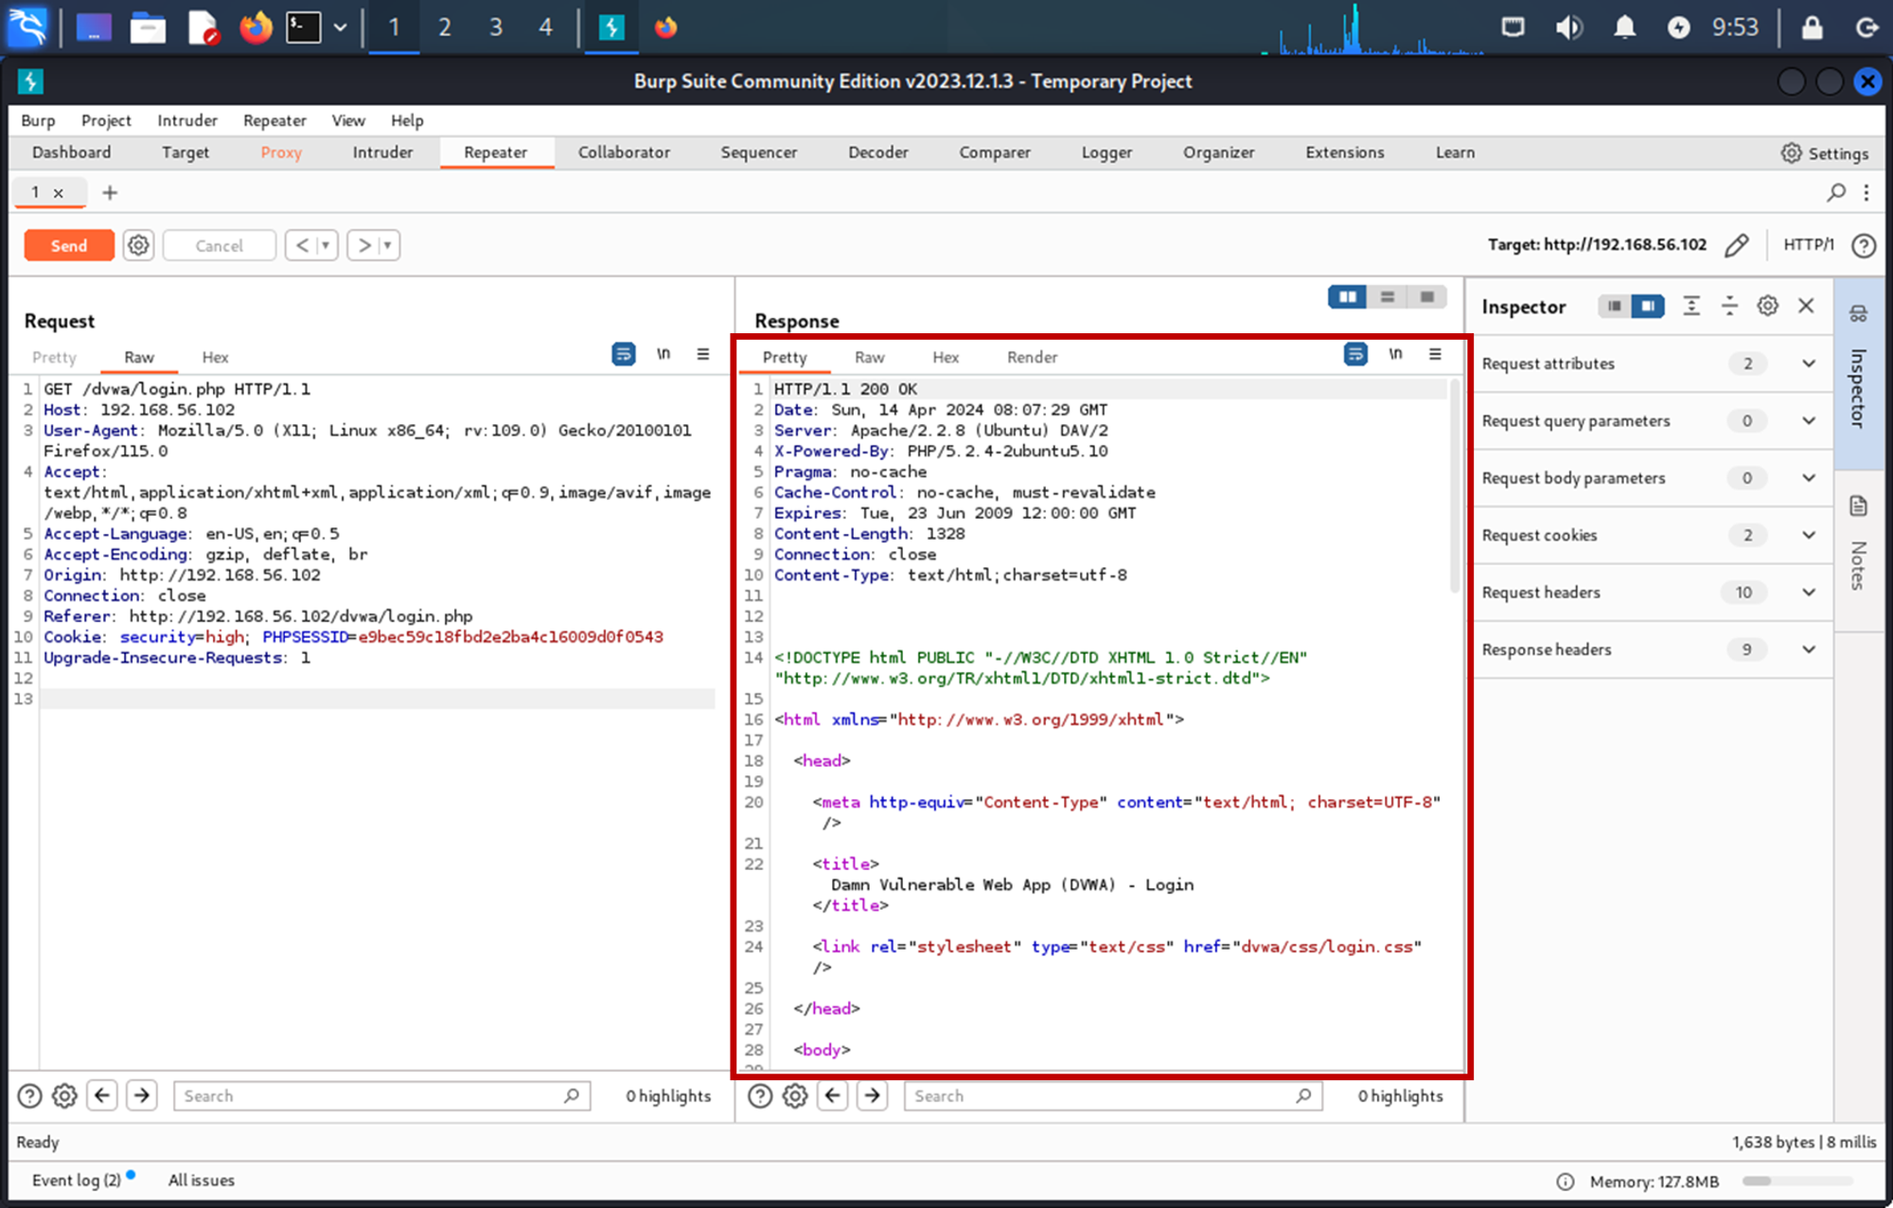Open the Repeater tabs three-dot menu
Viewport: 1893px width, 1208px height.
click(x=1866, y=192)
